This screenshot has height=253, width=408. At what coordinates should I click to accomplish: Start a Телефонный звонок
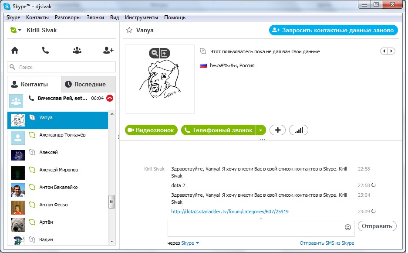coord(219,130)
